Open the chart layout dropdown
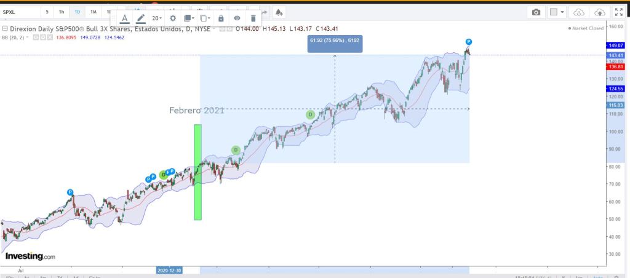Image resolution: width=630 pixels, height=278 pixels. [x=557, y=12]
